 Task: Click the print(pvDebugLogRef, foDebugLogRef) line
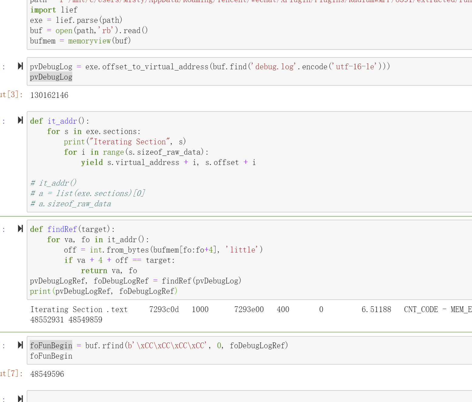(x=103, y=291)
